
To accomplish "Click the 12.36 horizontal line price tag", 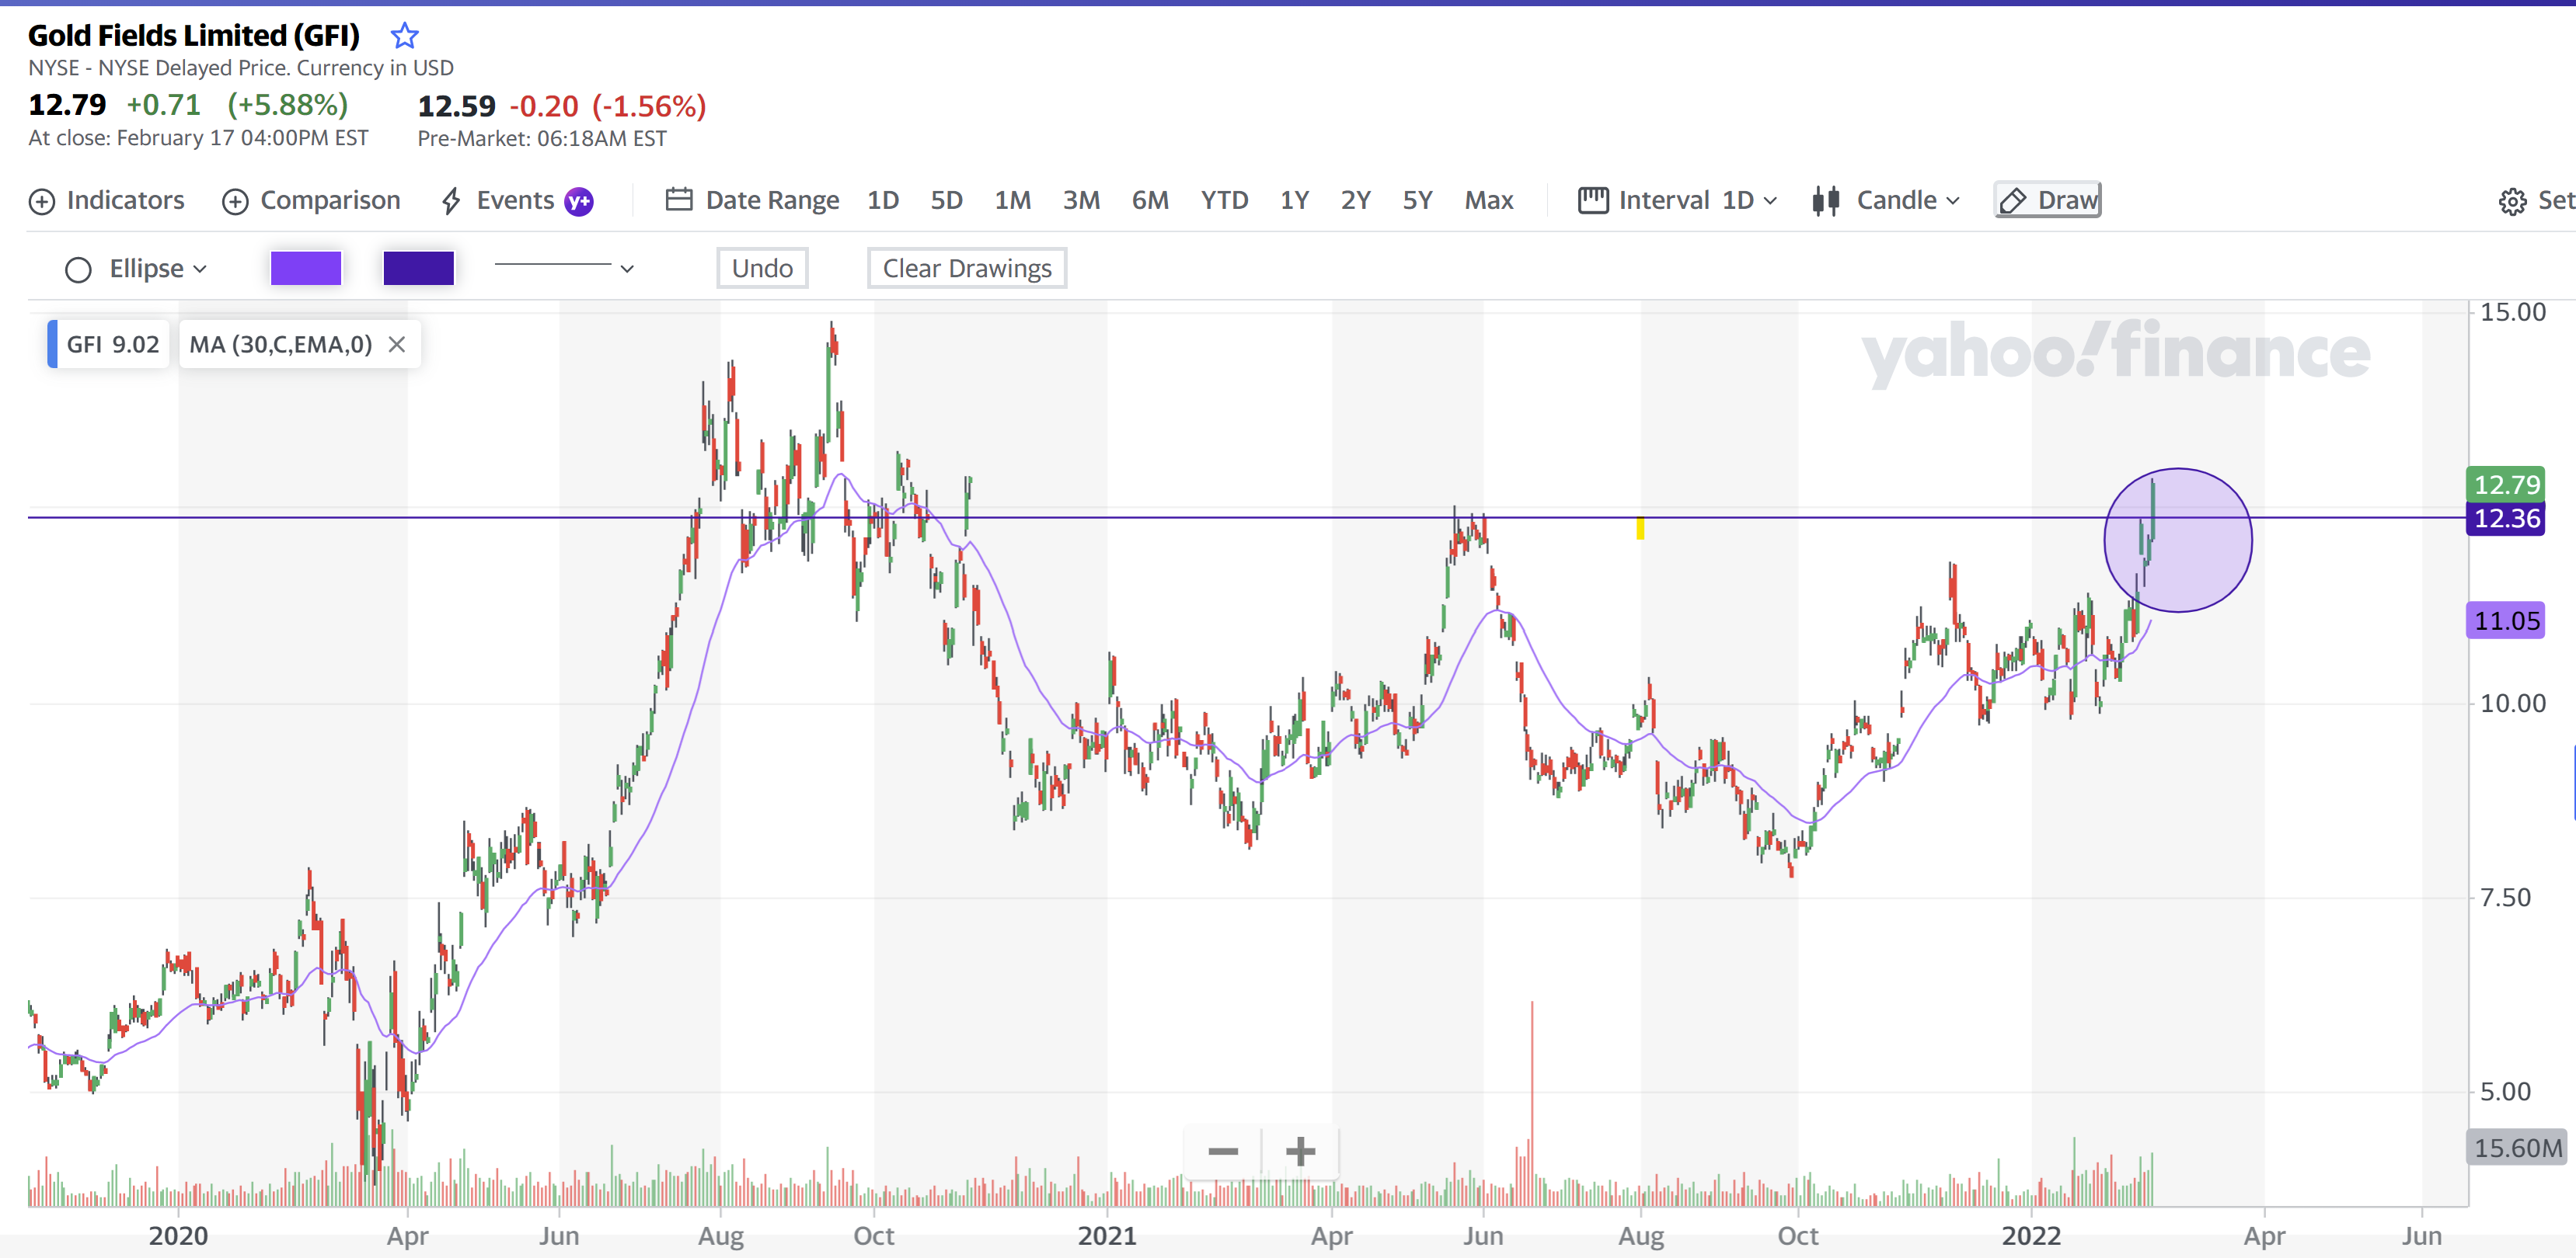I will (2505, 519).
